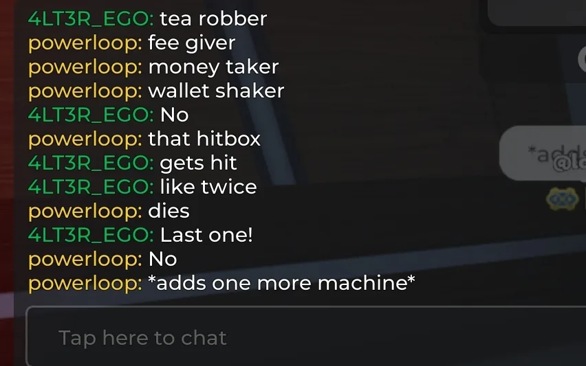This screenshot has height=366, width=586.
Task: Click powerloop name next to "money taker"
Action: point(85,67)
